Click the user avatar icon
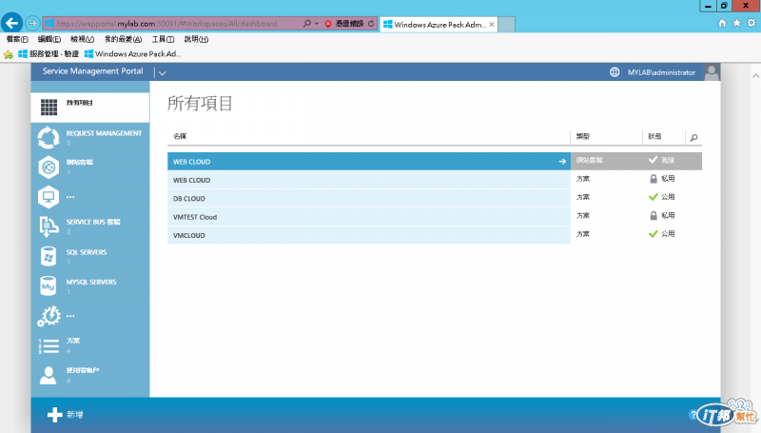This screenshot has width=761, height=433. [x=712, y=72]
